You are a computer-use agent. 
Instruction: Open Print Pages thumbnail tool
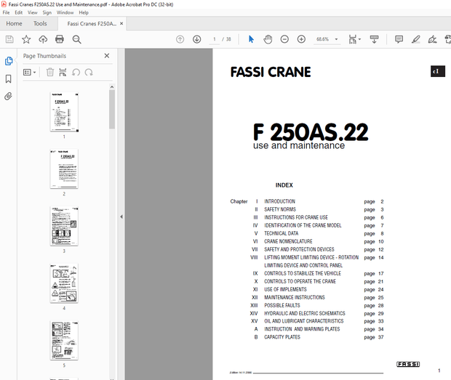click(63, 72)
